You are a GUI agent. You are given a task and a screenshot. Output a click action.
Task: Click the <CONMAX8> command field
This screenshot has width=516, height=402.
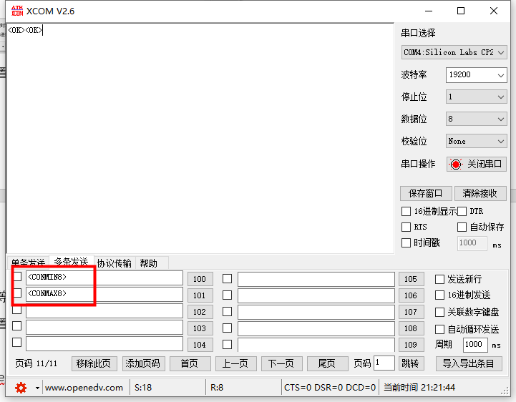point(104,294)
